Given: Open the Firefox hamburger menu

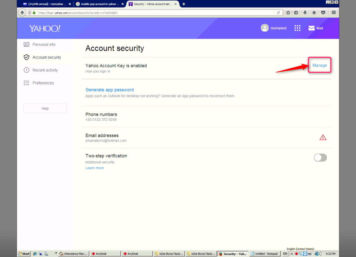Looking at the screenshot, I should click(334, 13).
